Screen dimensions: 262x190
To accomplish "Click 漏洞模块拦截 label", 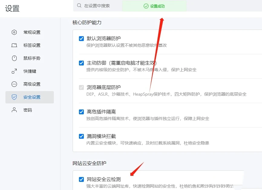I will [101, 136].
